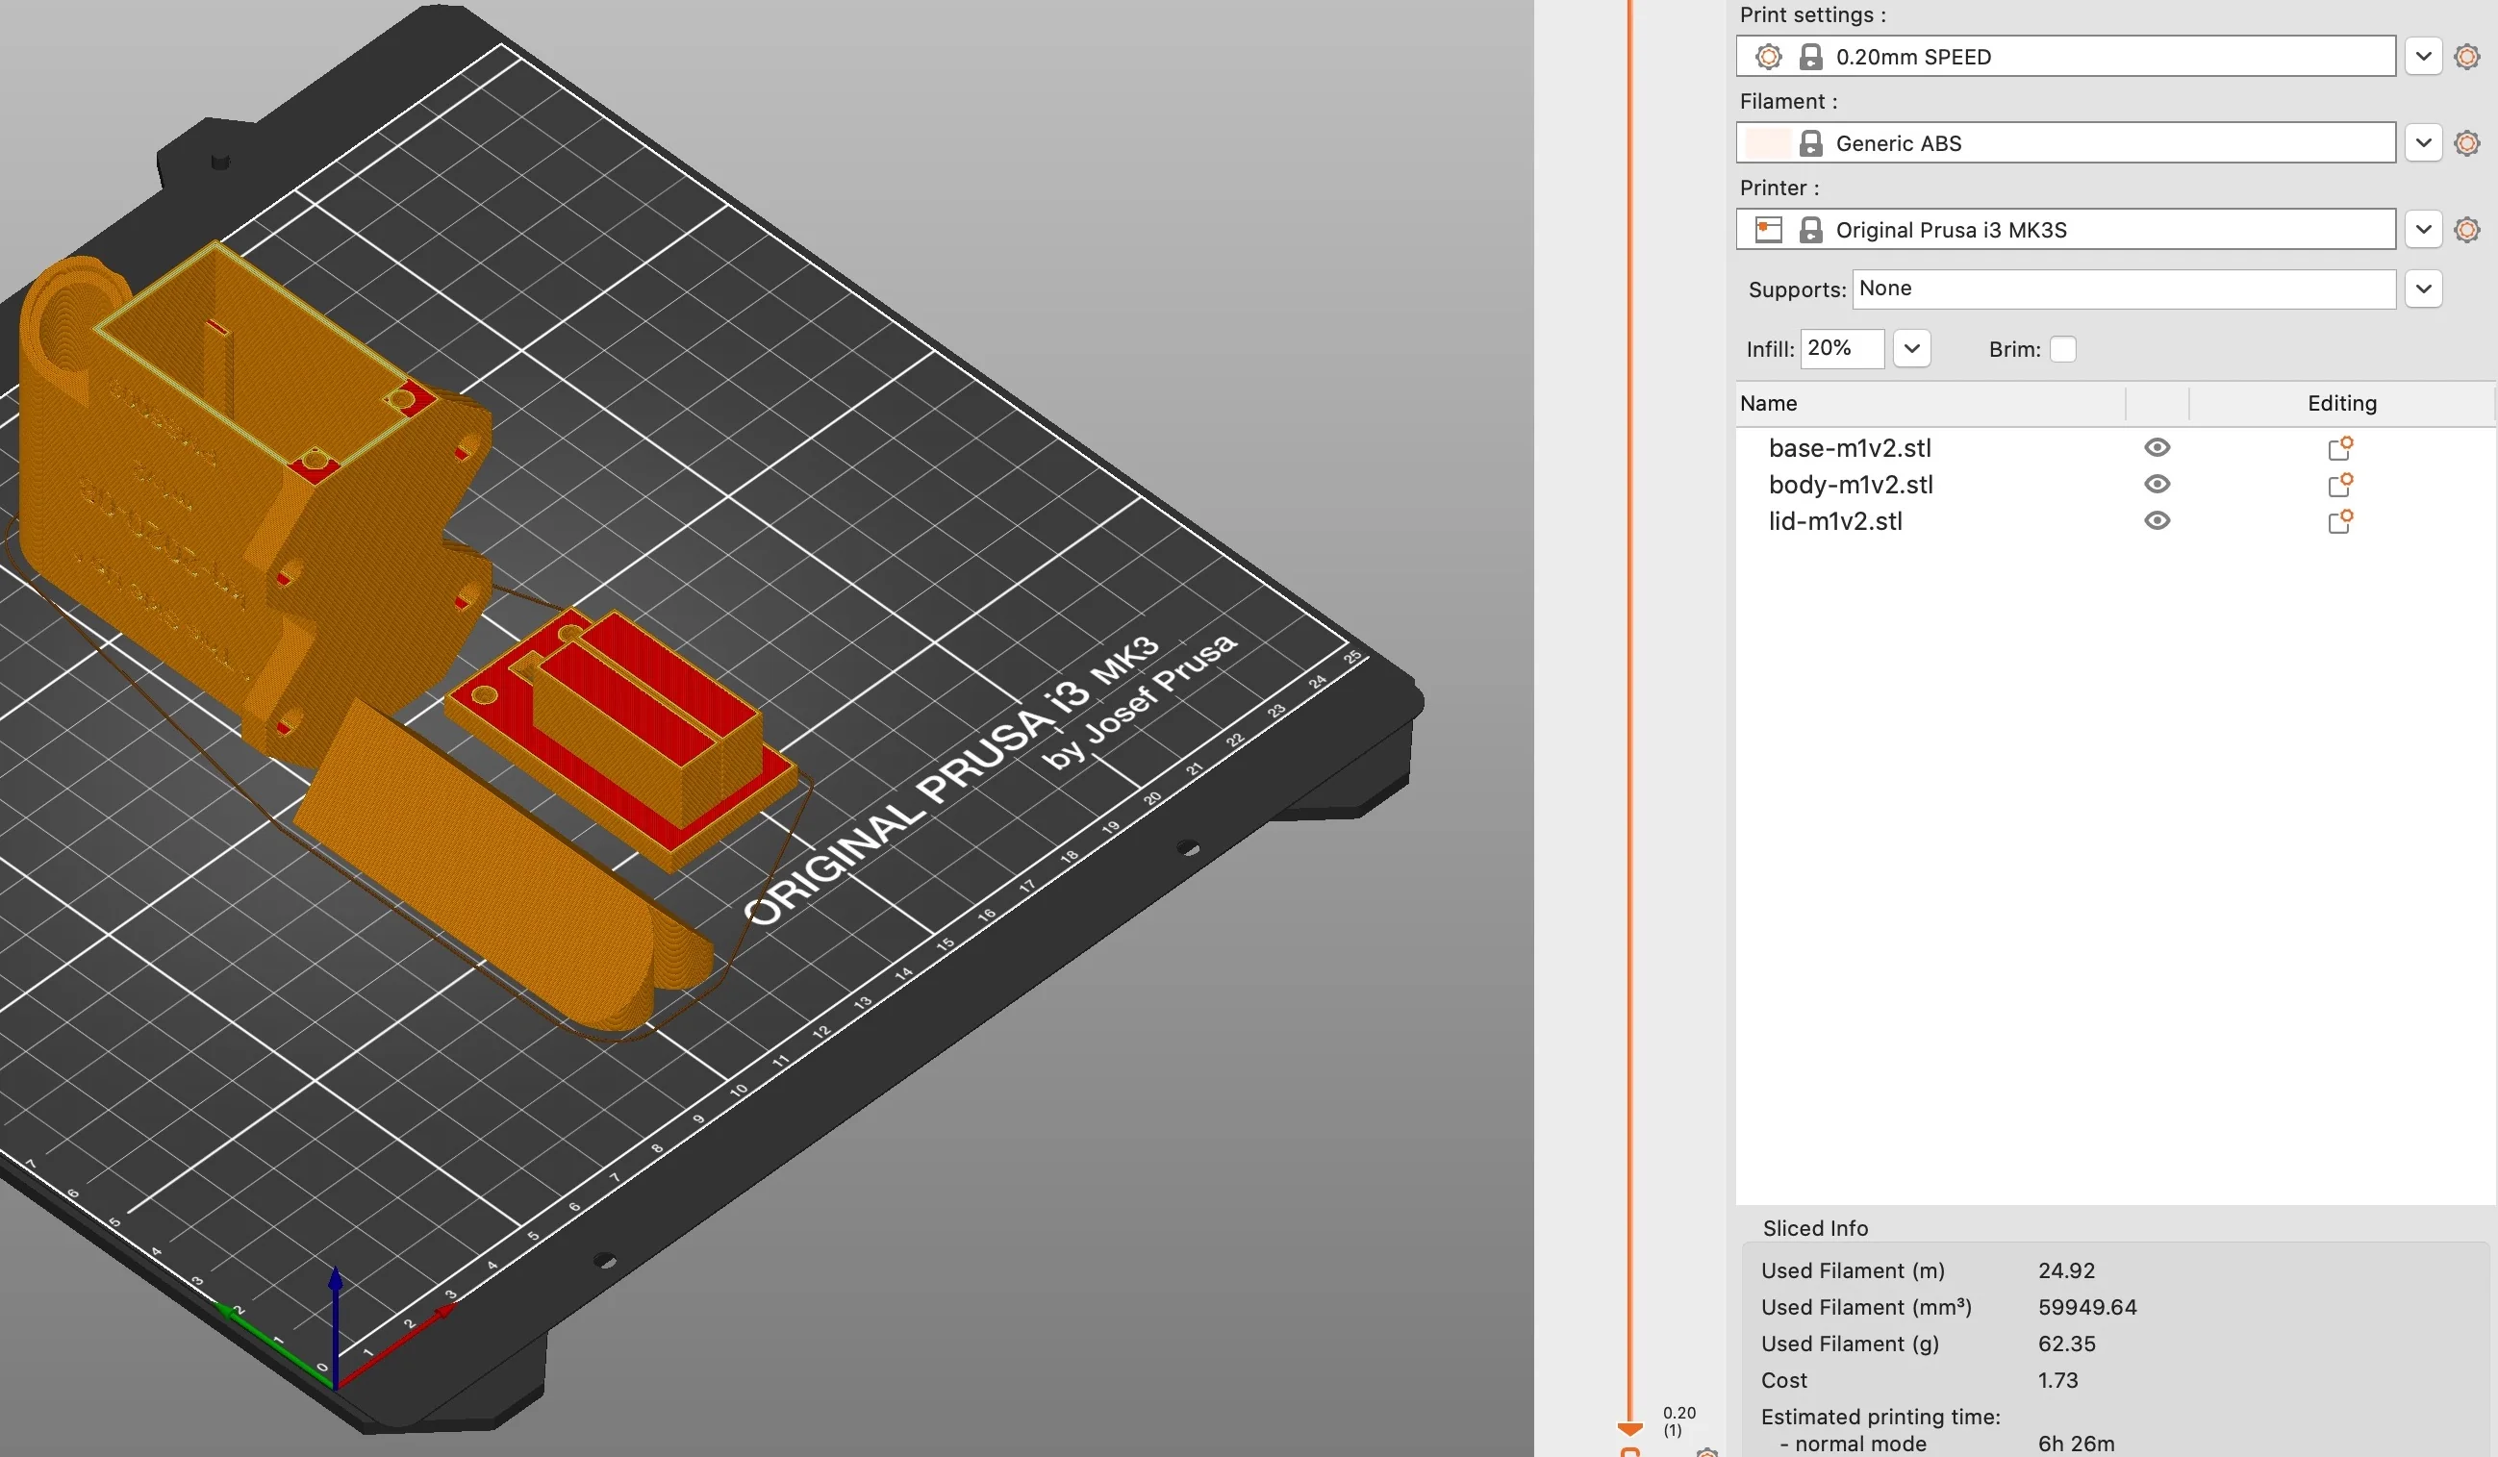
Task: Open the Supports dropdown
Action: pos(2424,289)
